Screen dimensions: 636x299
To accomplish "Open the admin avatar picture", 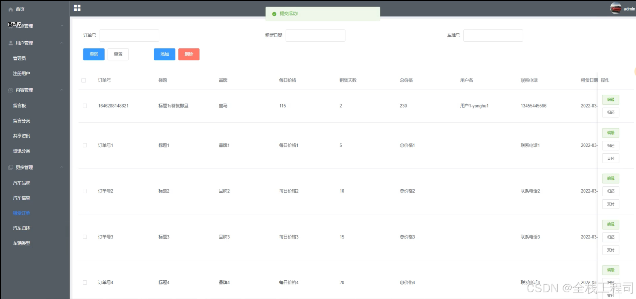I will pos(616,8).
